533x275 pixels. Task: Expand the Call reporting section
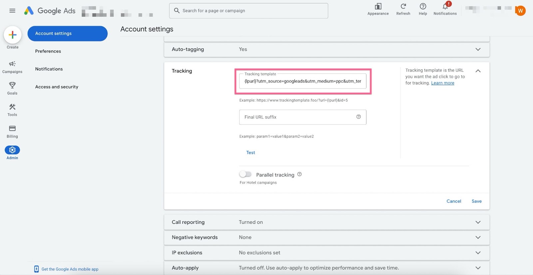pyautogui.click(x=478, y=222)
